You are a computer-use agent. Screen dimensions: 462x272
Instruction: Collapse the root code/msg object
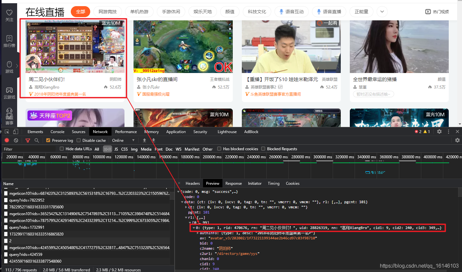pyautogui.click(x=178, y=192)
